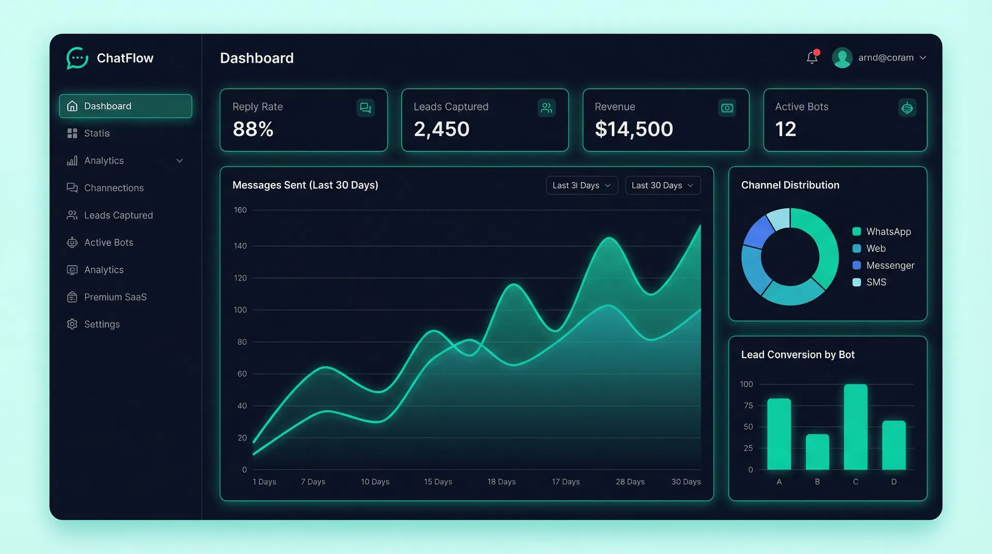Click bar C in Lead Conversion chart
992x554 pixels.
(x=856, y=426)
